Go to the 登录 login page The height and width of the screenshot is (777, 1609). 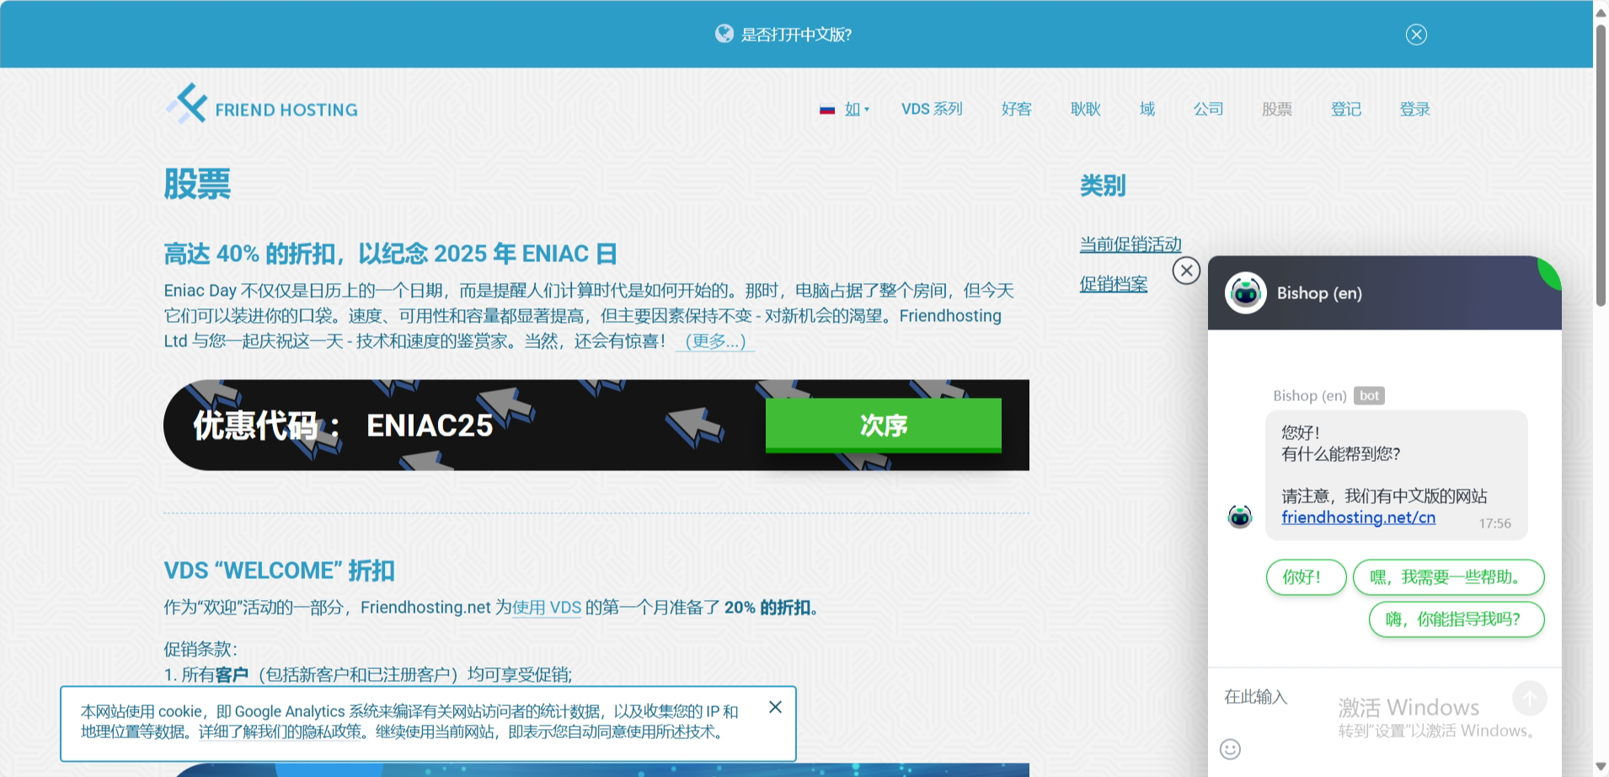1414,110
